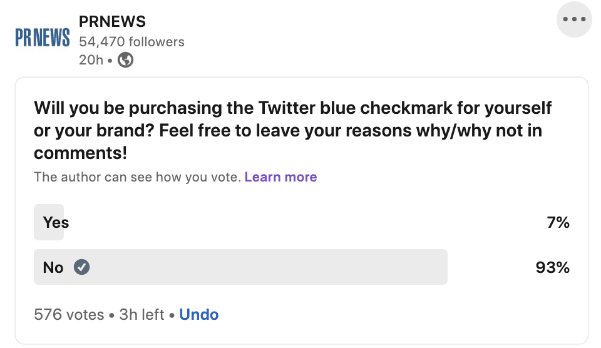Select the No poll option
Viewport: 601px width, 348px height.
(x=53, y=267)
